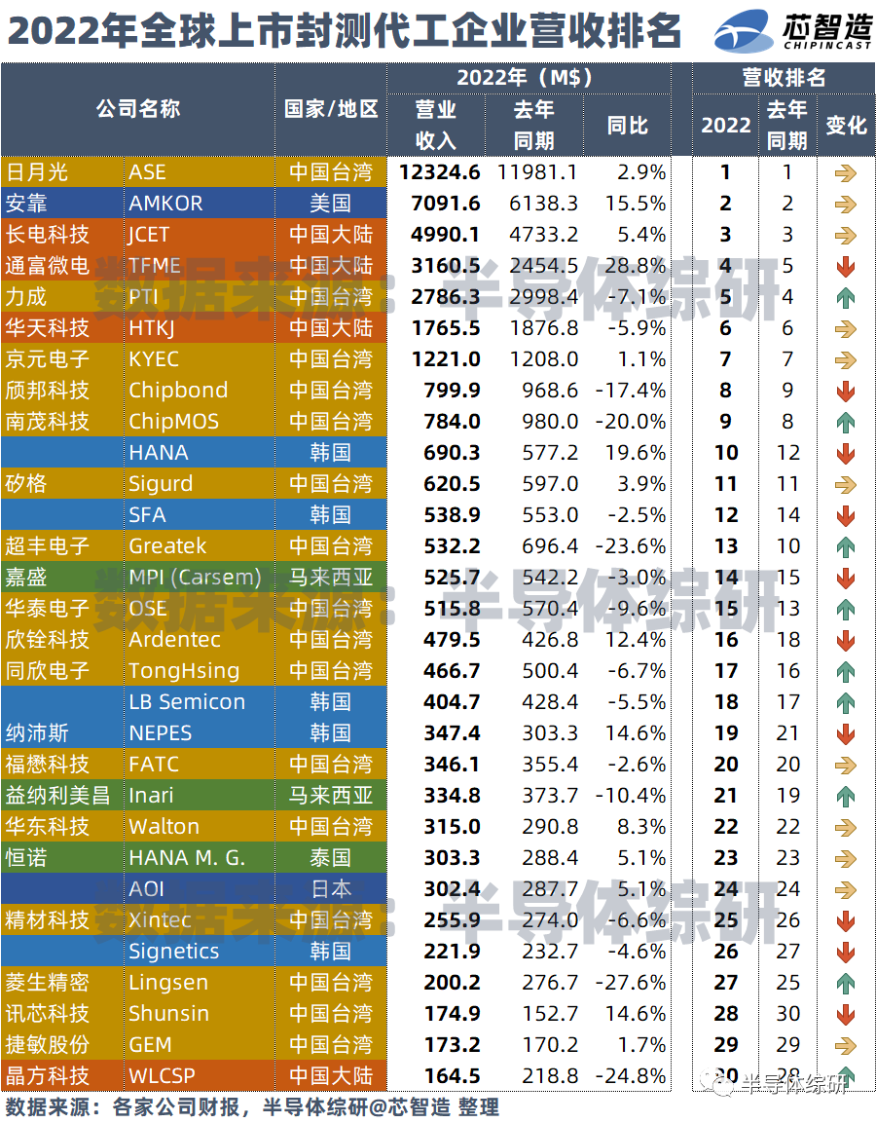This screenshot has height=1123, width=876.
Task: Click the unchanged arrow in the Walton row
Action: click(845, 827)
